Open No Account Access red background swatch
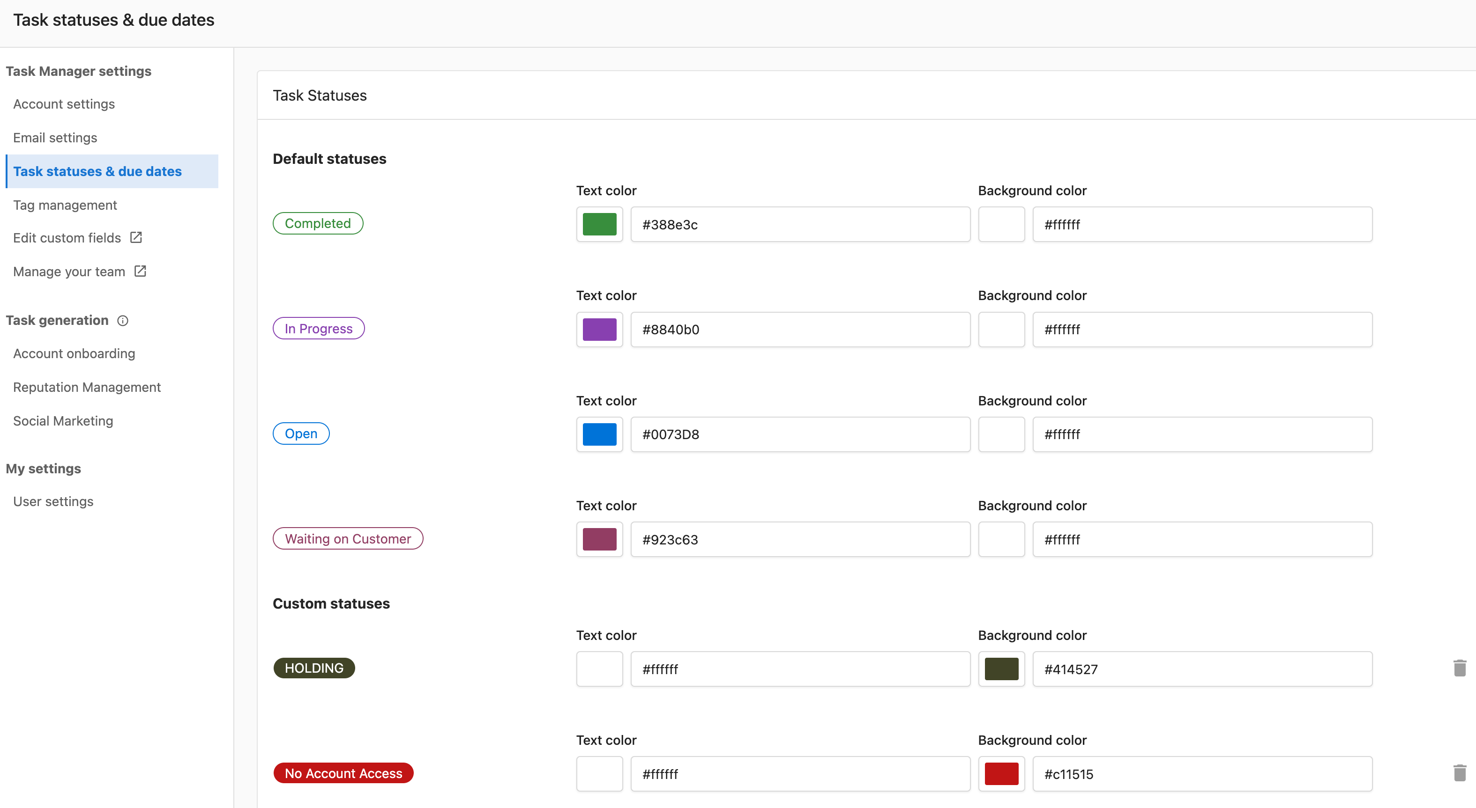Screen dimensions: 1476x808 tap(1001, 774)
